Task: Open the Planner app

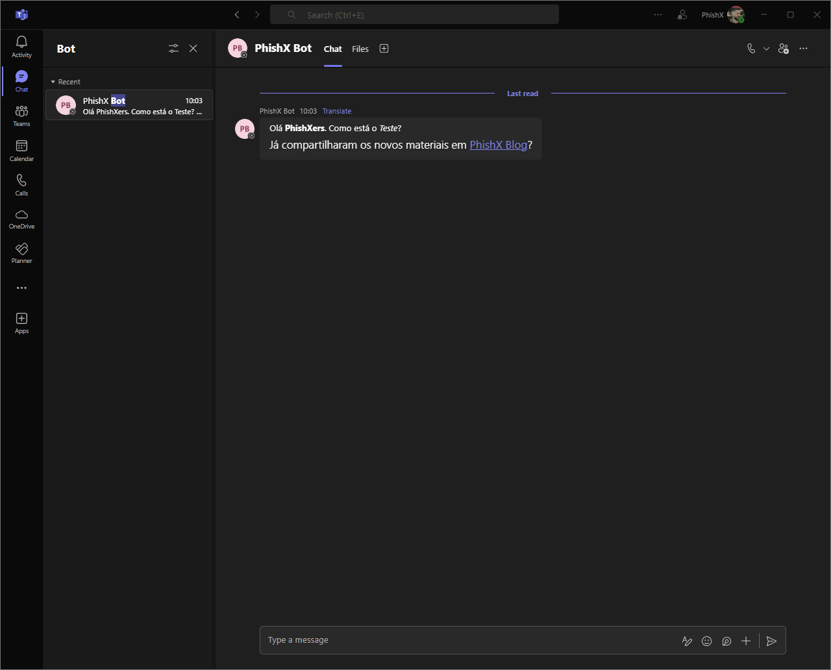Action: [21, 253]
